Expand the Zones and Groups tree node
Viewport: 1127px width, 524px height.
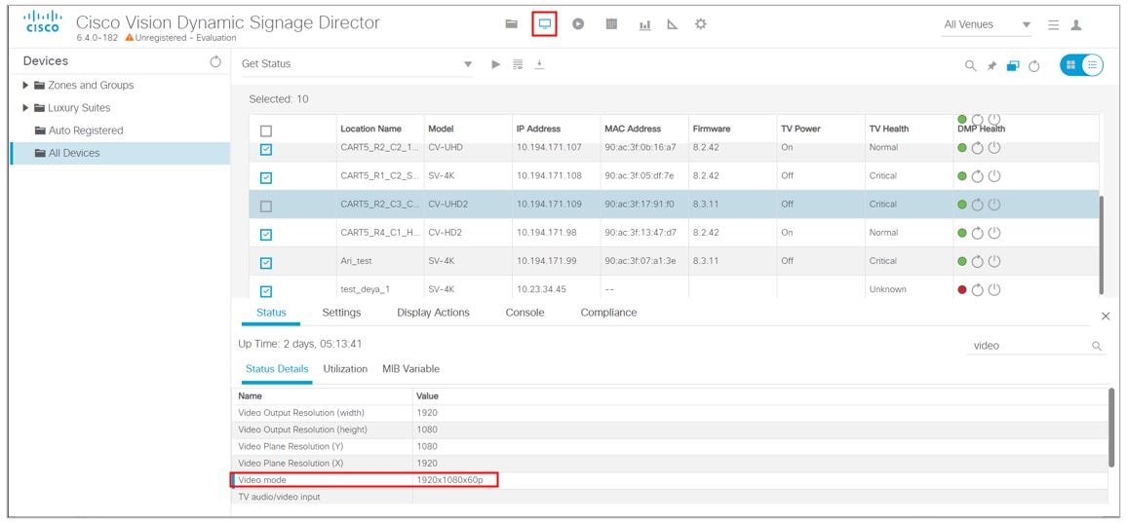(26, 86)
